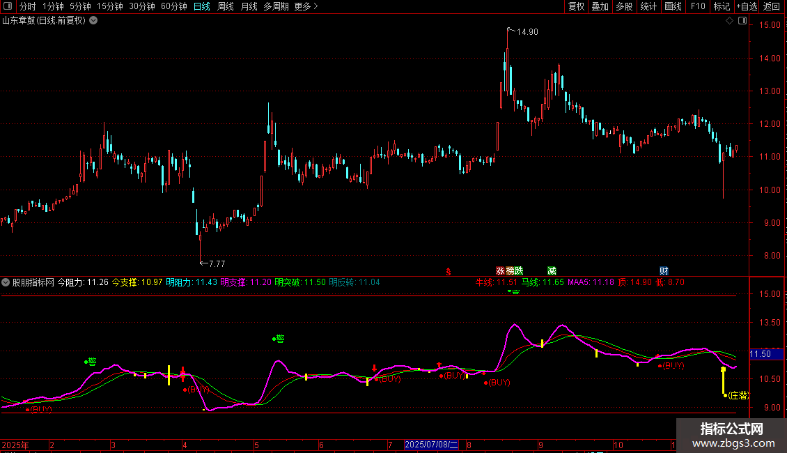
Task: Click the 返回 back button
Action: (x=772, y=6)
